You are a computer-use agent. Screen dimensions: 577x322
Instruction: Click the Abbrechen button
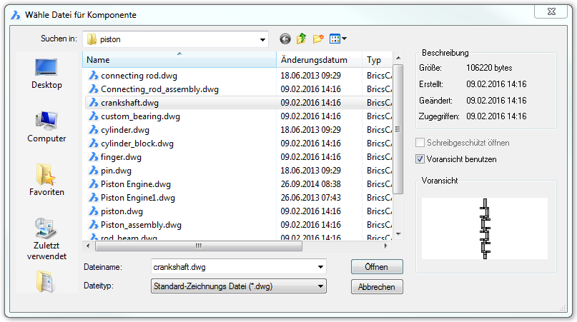pos(377,286)
